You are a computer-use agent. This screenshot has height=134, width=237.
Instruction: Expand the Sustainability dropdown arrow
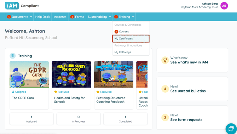click(110, 17)
